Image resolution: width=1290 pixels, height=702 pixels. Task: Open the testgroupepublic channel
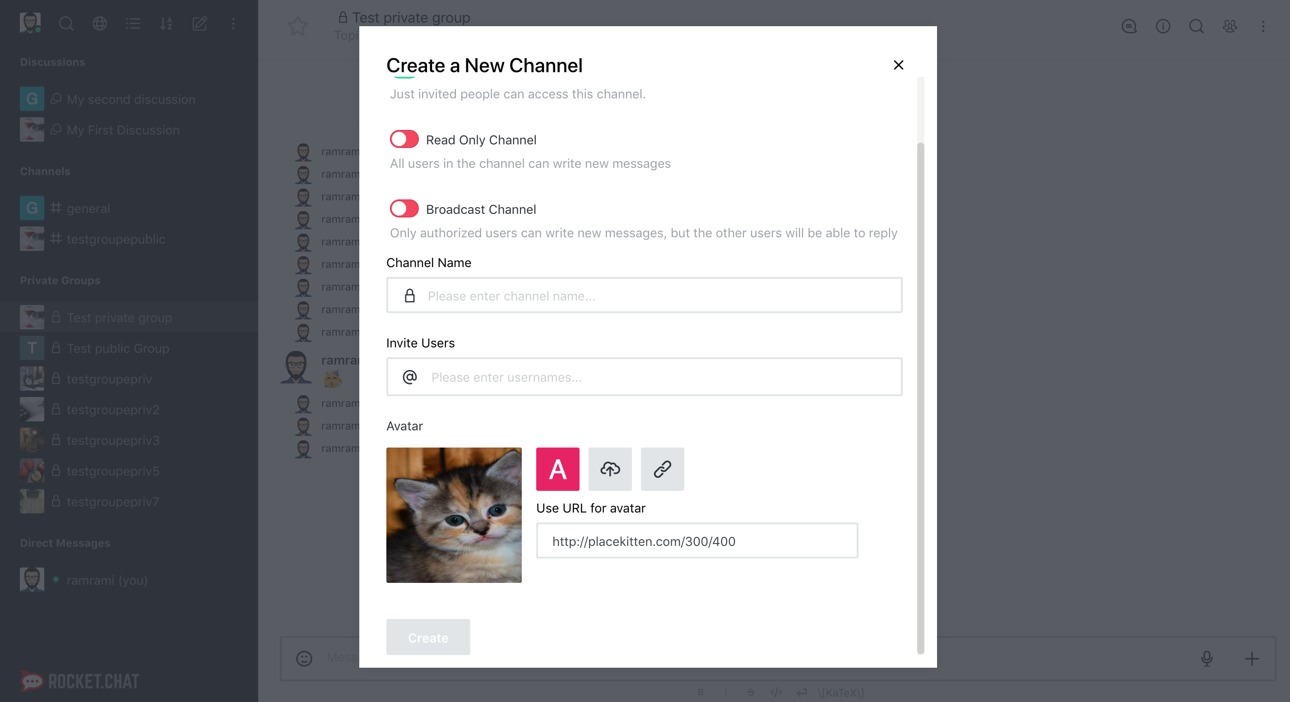click(x=129, y=239)
